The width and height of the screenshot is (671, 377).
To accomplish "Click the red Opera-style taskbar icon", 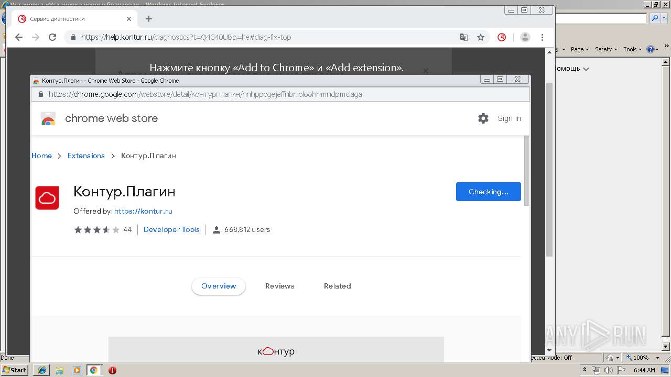I will 112,370.
